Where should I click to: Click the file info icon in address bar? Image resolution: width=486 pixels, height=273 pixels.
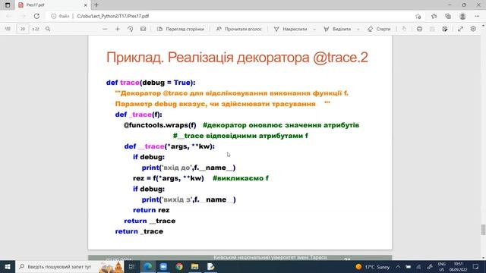point(54,16)
